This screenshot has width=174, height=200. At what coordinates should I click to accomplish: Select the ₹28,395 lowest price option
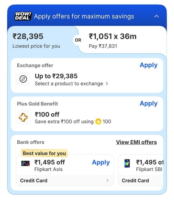(36, 41)
